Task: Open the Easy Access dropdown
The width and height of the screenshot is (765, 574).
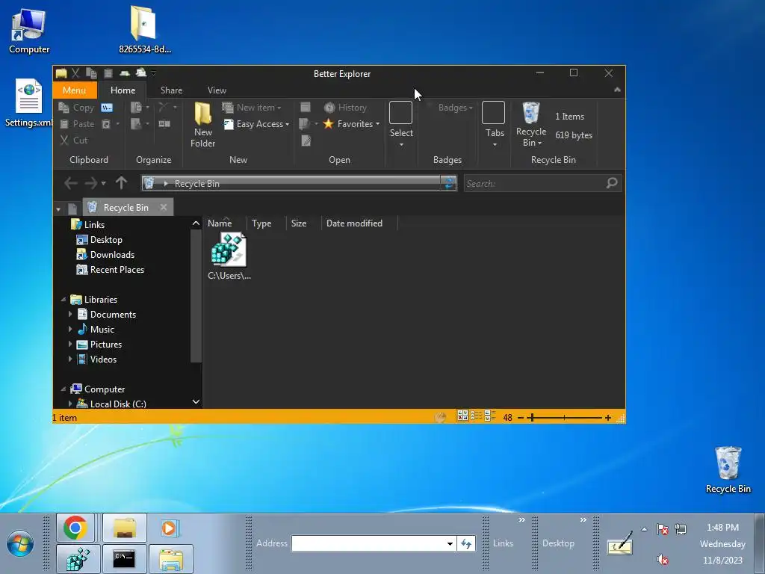Action: pyautogui.click(x=257, y=124)
